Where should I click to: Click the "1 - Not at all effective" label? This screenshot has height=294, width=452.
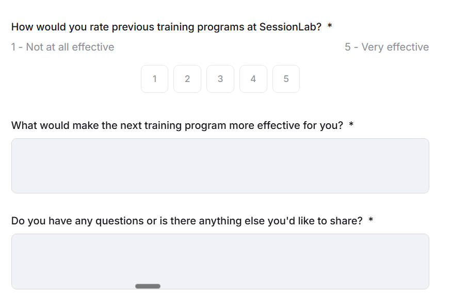pyautogui.click(x=62, y=47)
